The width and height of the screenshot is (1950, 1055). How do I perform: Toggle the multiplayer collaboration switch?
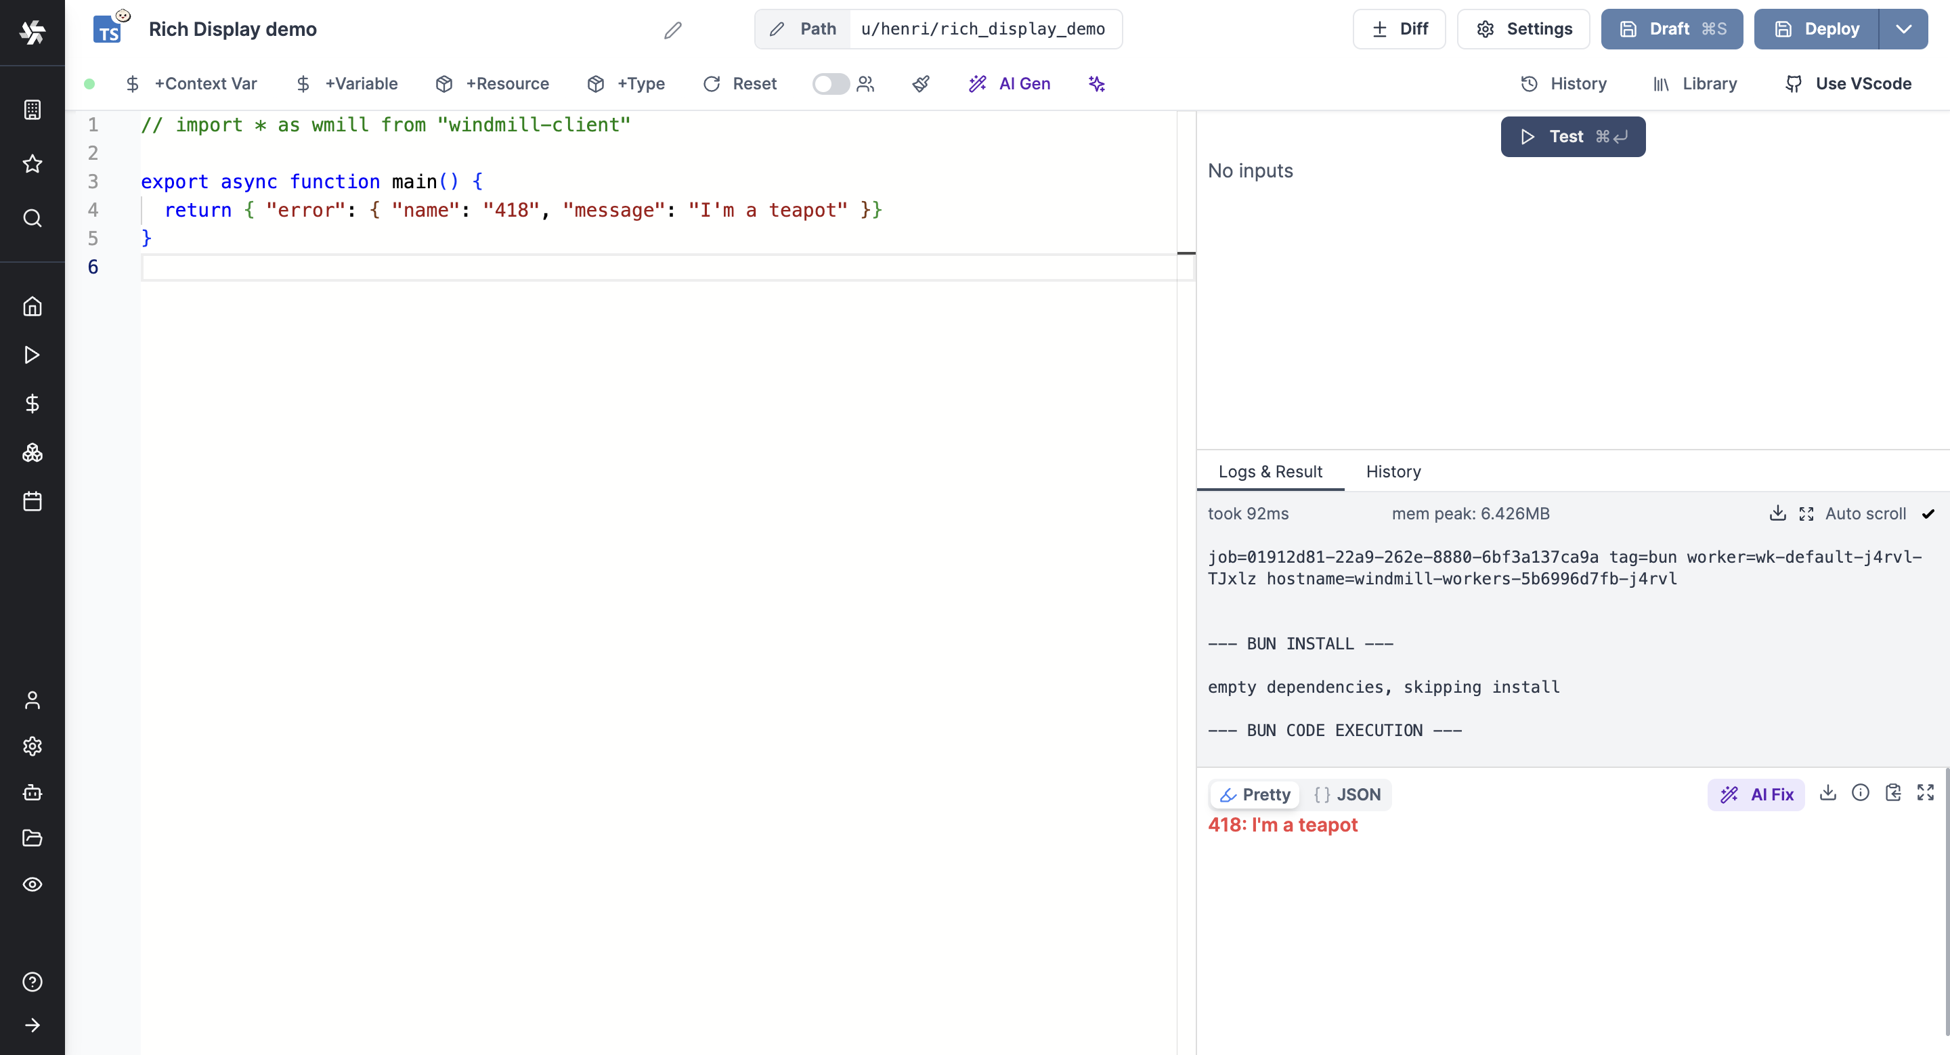pyautogui.click(x=830, y=84)
